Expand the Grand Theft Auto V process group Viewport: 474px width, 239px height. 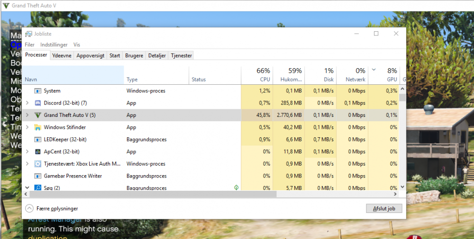coord(27,115)
